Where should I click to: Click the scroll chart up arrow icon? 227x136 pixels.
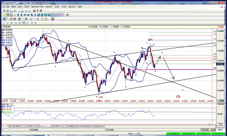[18, 15]
